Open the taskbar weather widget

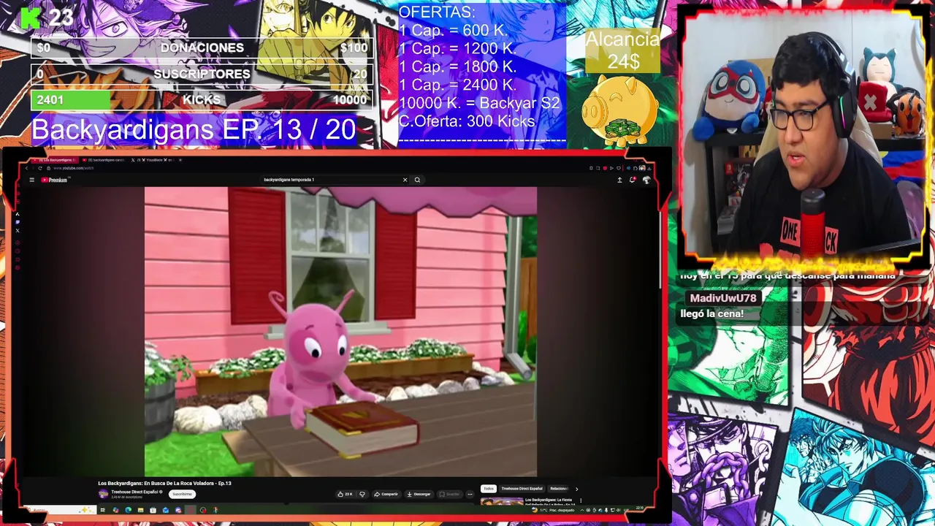[x=553, y=510]
